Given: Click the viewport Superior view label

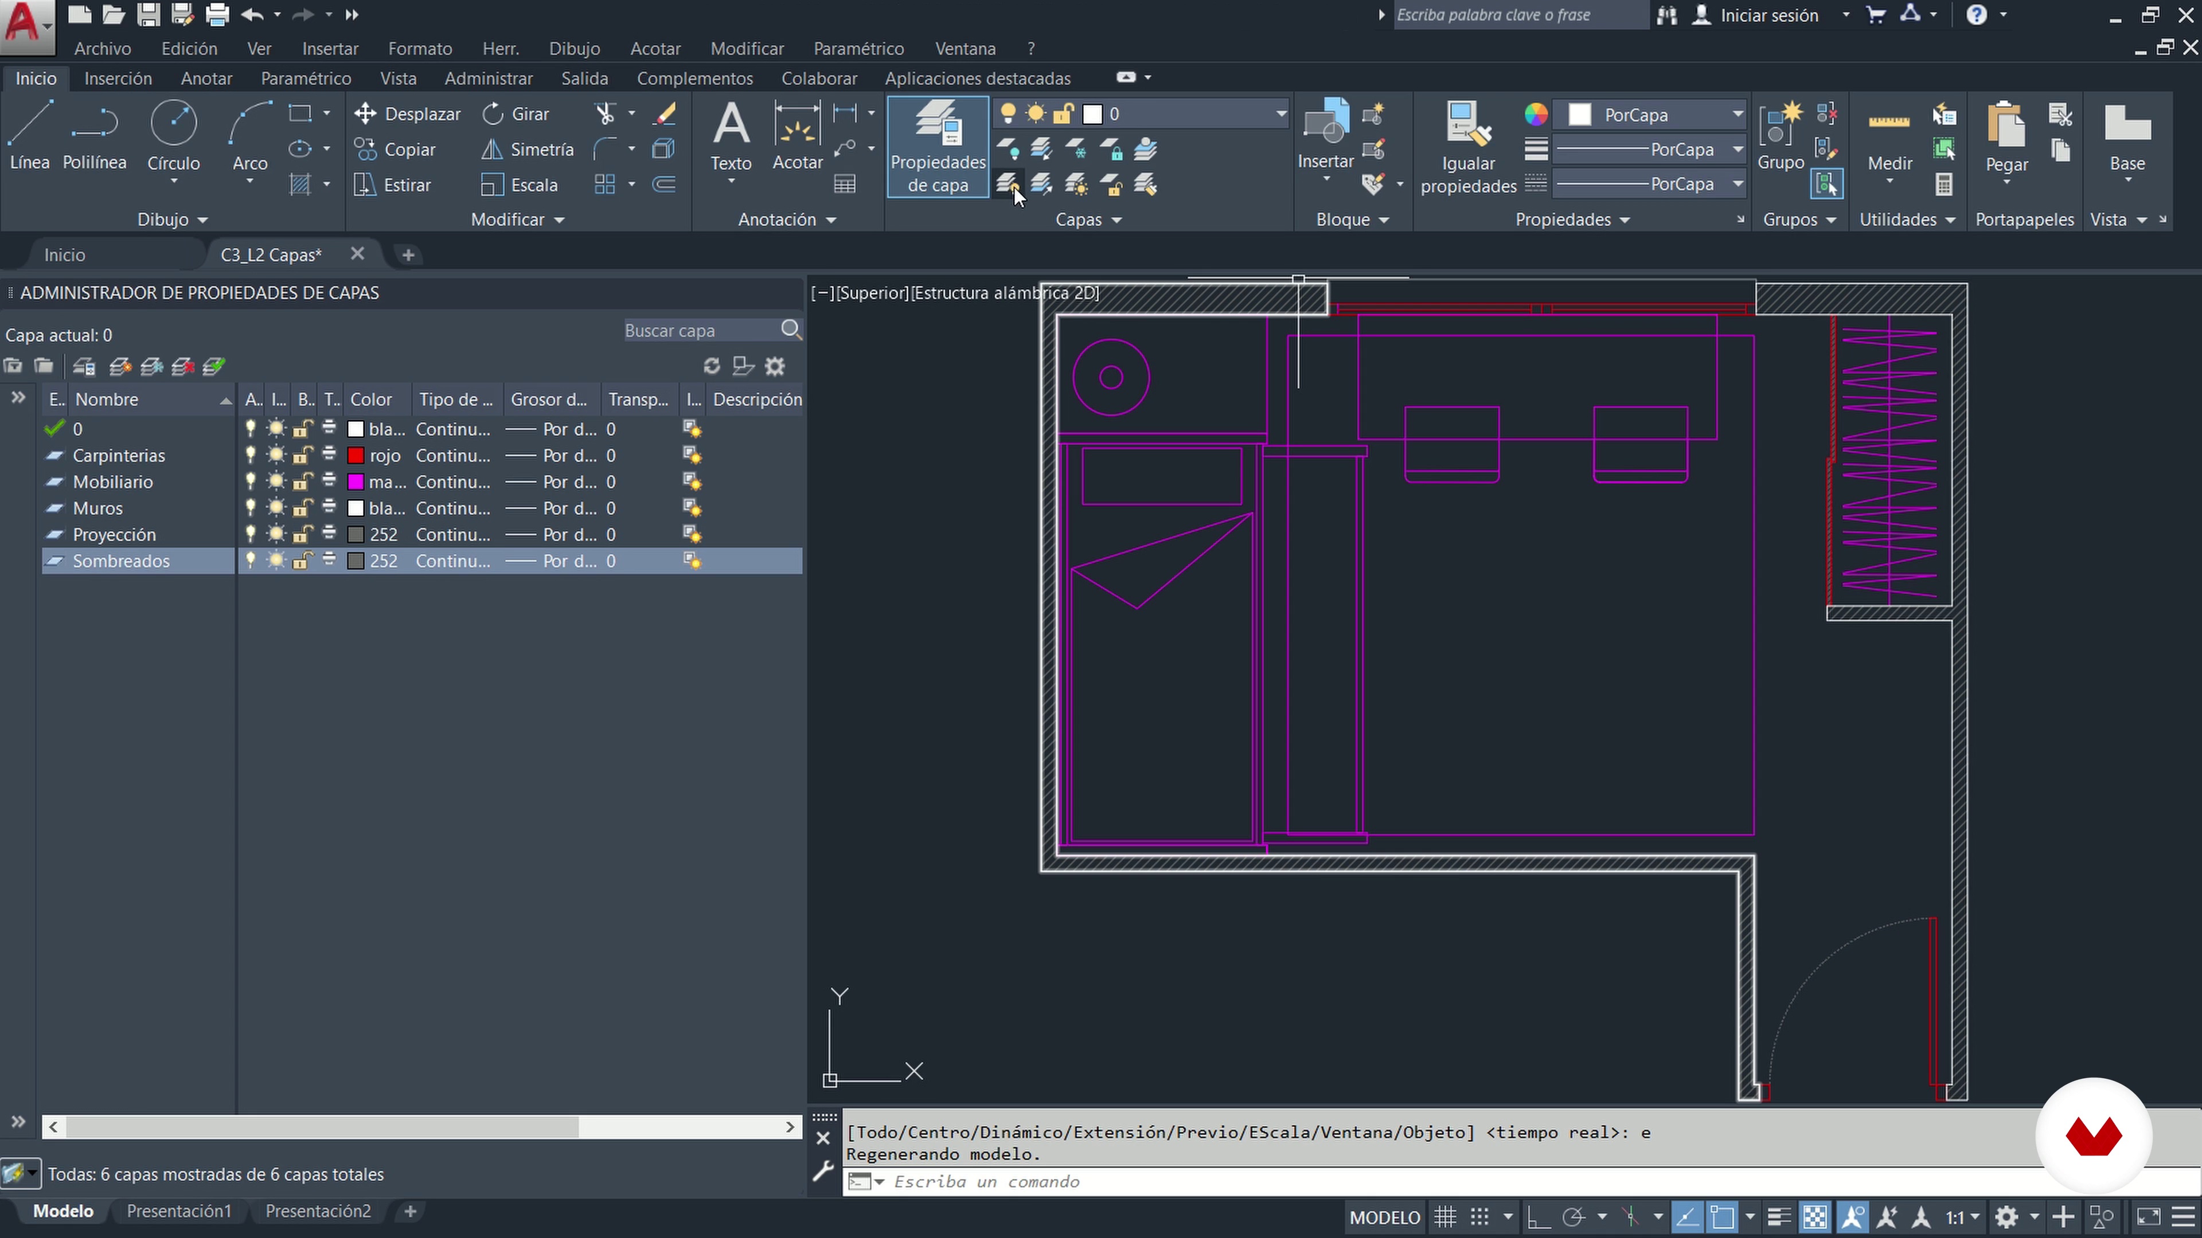Looking at the screenshot, I should tap(872, 293).
